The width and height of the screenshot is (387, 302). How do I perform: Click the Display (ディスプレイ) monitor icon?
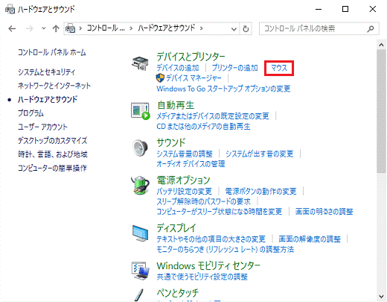[x=140, y=233]
